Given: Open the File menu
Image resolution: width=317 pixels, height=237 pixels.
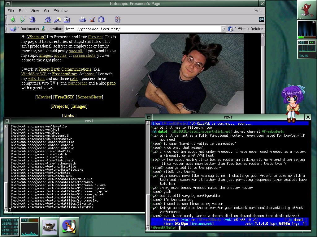Looking at the screenshot, I should (x=11, y=10).
